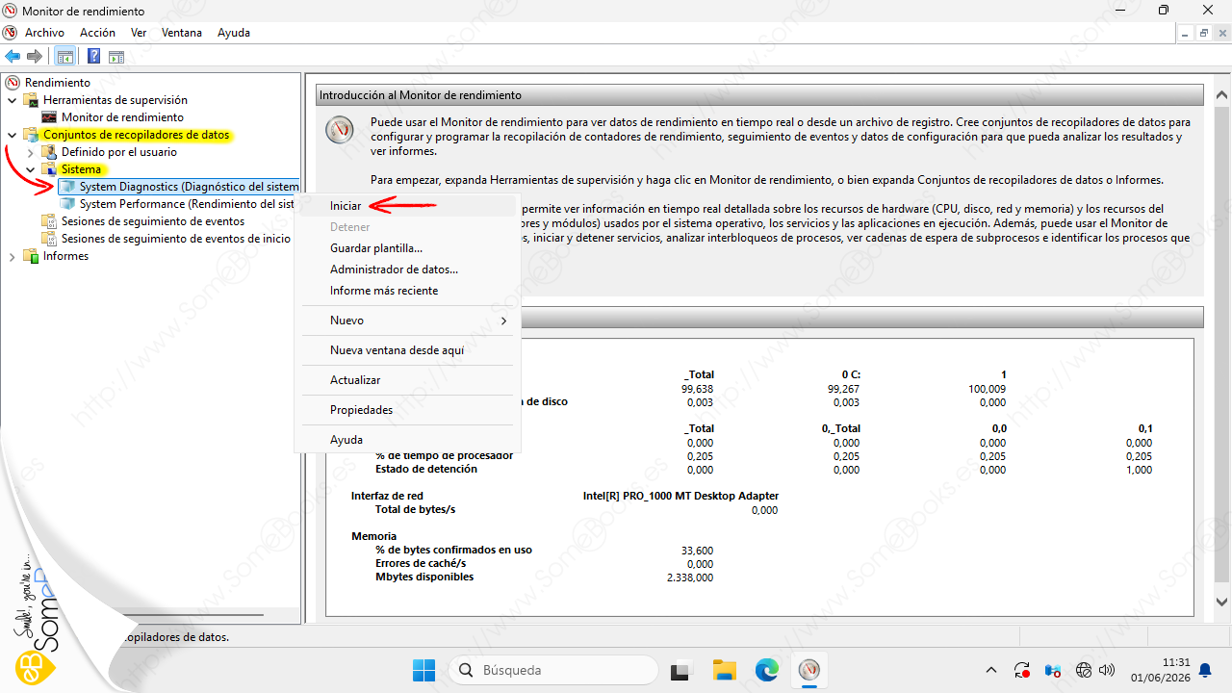Click the System Diagnostics collector set icon

tap(68, 187)
